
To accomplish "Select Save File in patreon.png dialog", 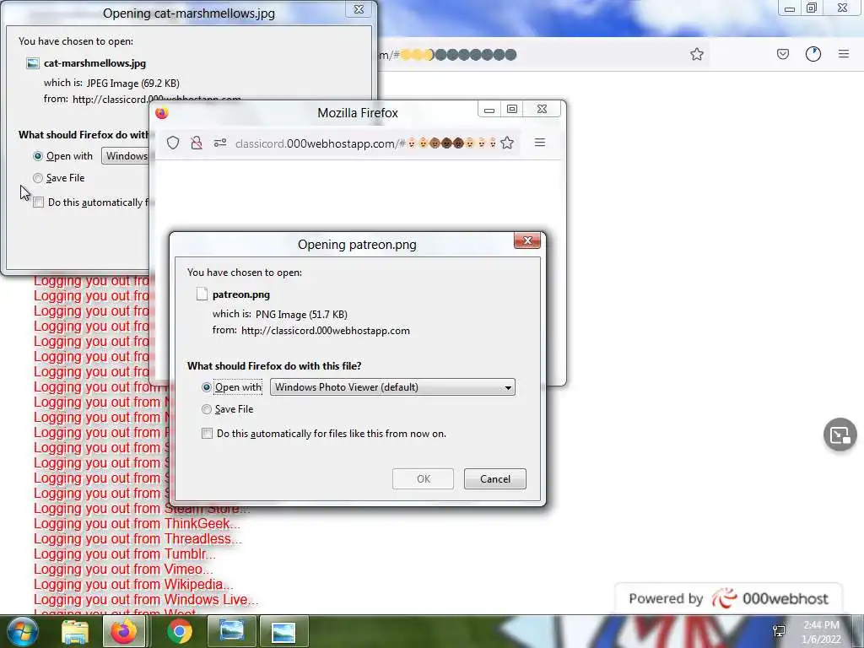I will 207,409.
